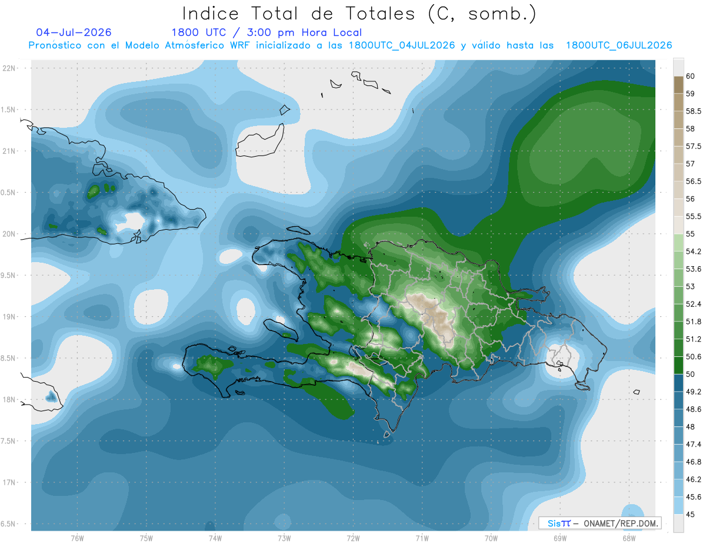Image resolution: width=706 pixels, height=546 pixels.
Task: Click the '20N' latitude label
Action: pyautogui.click(x=9, y=234)
